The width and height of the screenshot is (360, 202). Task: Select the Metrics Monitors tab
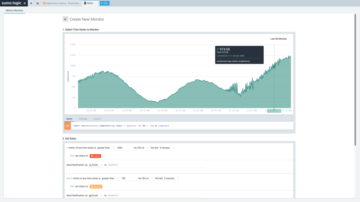pos(14,10)
